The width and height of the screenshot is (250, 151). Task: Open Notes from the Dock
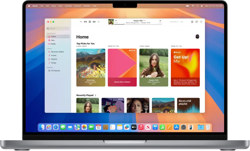pyautogui.click(x=120, y=127)
